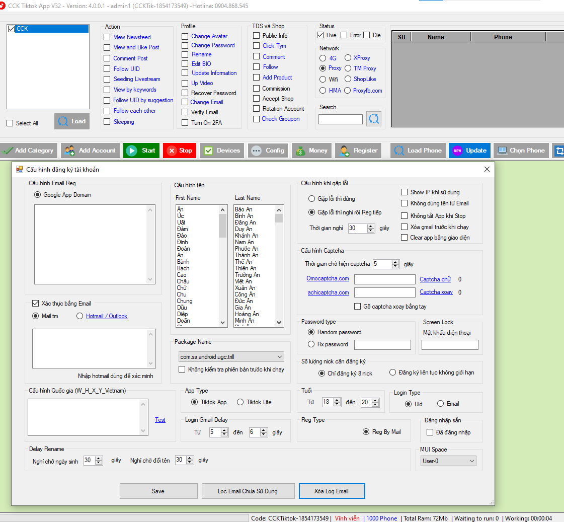Screen dimensions: 564x522
Task: Click the Register toolbar button
Action: point(358,151)
